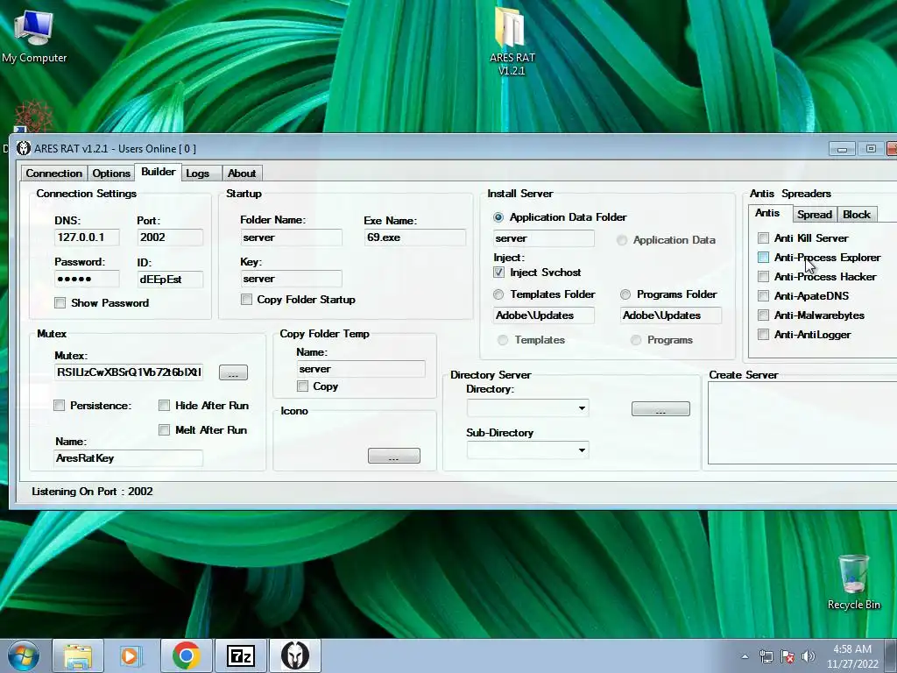
Task: Click the Application Data Folder server field
Action: (543, 238)
